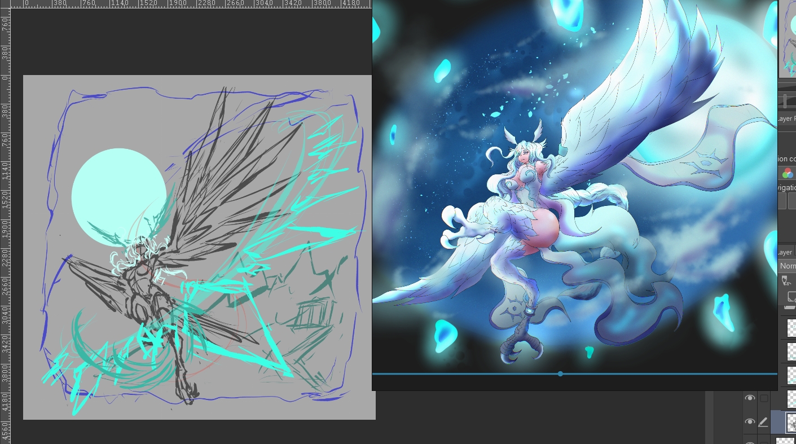Tick the empty checkbox beside the upper eye icon
Viewport: 796px width, 444px height.
coord(764,398)
